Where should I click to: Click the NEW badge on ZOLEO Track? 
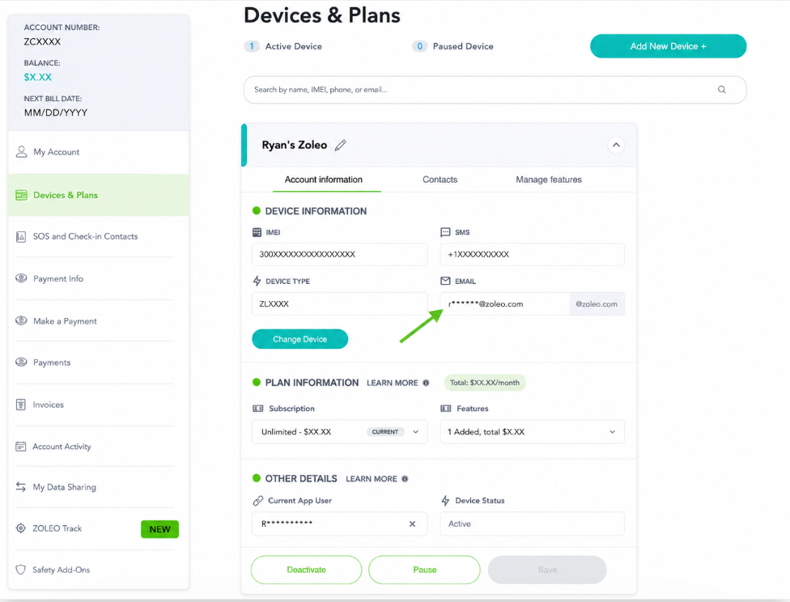click(x=159, y=529)
